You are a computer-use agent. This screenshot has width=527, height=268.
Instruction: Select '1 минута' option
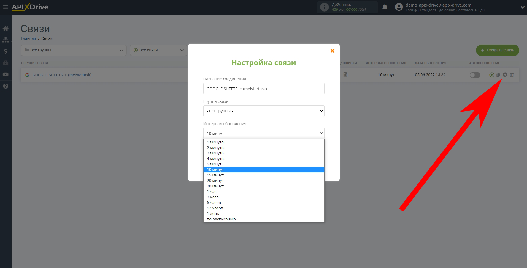click(x=264, y=142)
